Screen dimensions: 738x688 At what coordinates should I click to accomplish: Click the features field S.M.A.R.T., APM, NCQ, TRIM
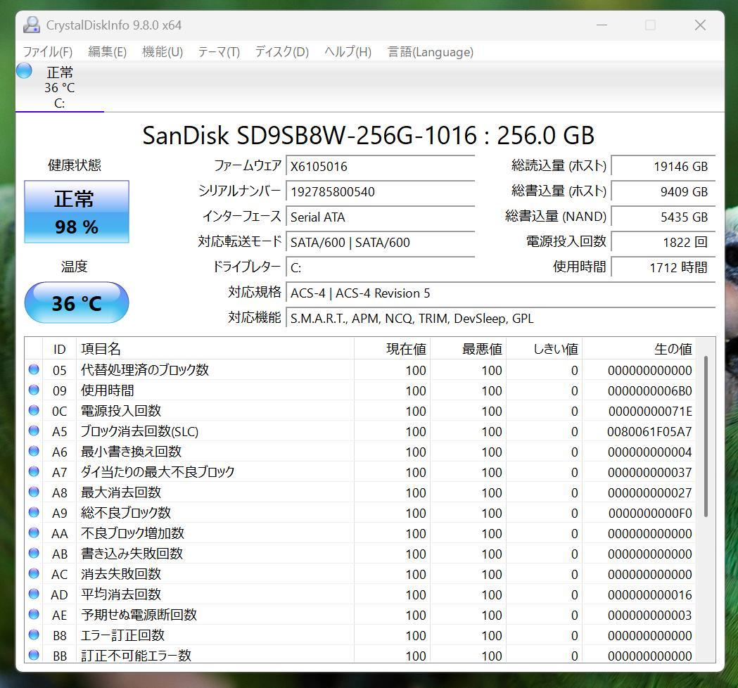click(501, 319)
